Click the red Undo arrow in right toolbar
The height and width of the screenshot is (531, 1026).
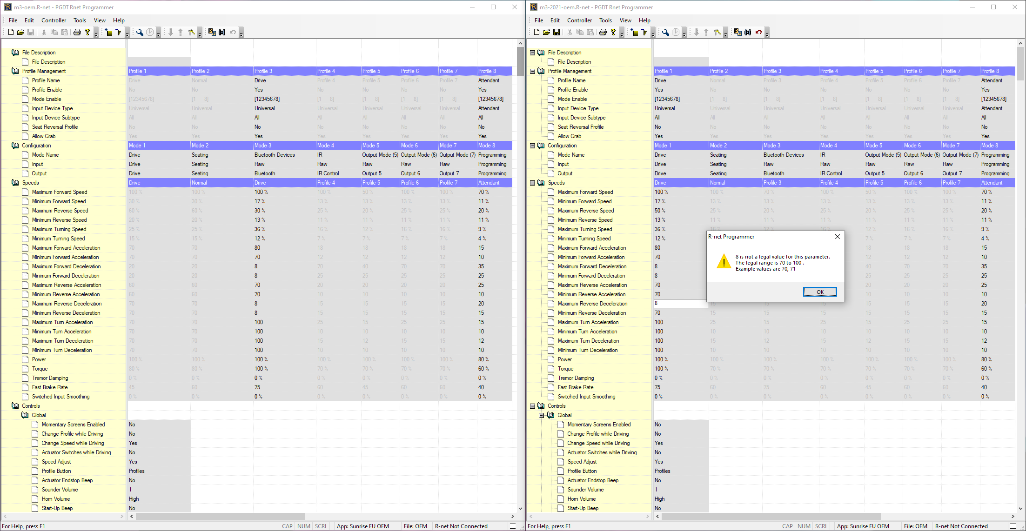[x=758, y=32]
